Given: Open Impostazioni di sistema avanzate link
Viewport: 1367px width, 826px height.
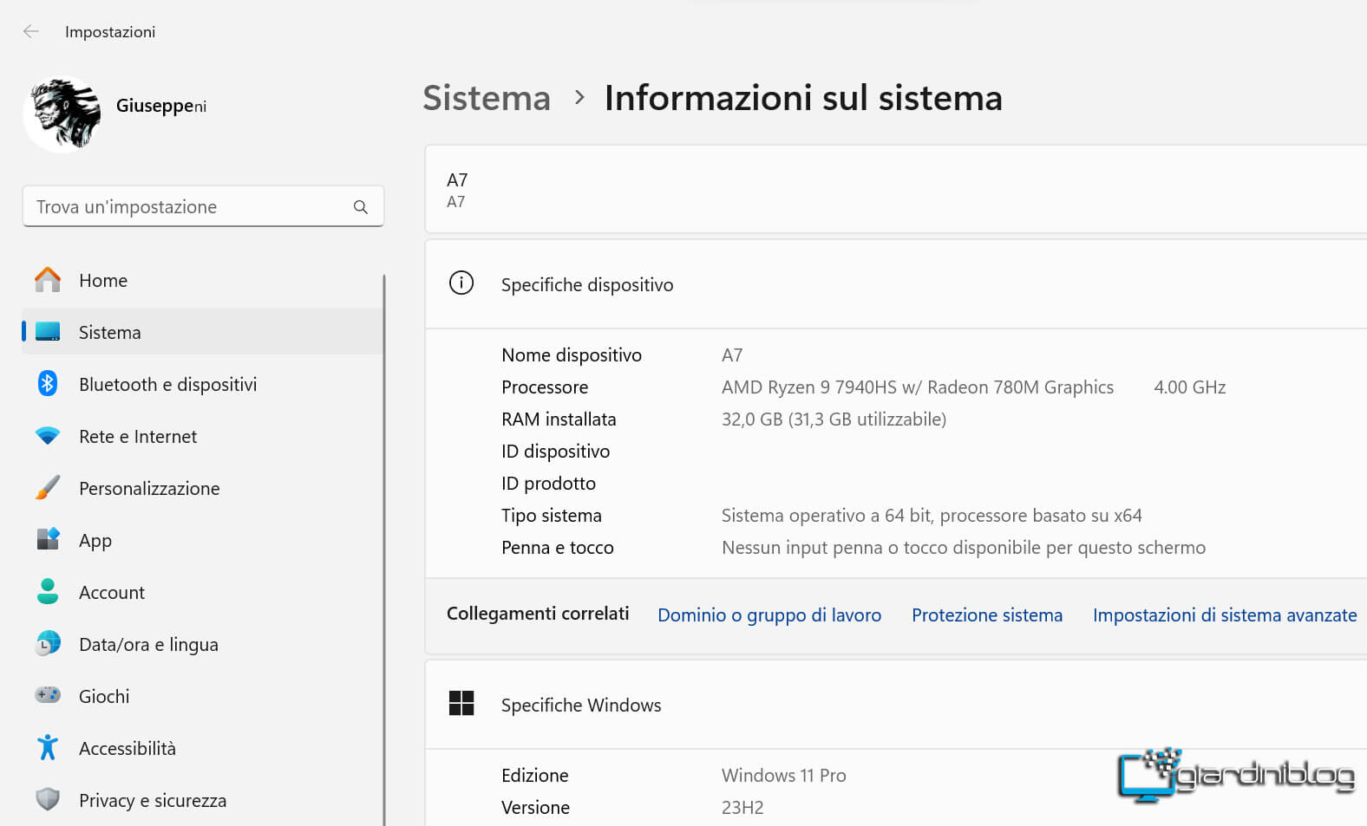Looking at the screenshot, I should pos(1224,615).
